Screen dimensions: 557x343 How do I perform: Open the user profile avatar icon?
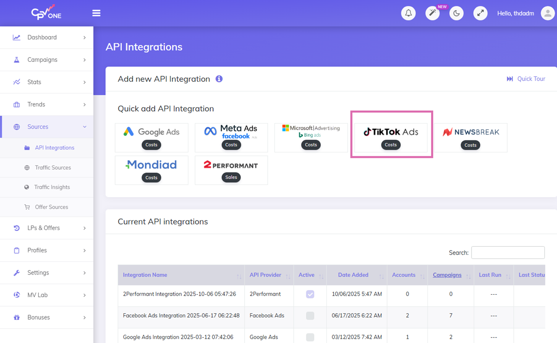(547, 13)
